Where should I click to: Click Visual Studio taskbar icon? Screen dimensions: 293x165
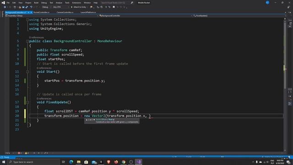coord(138,162)
